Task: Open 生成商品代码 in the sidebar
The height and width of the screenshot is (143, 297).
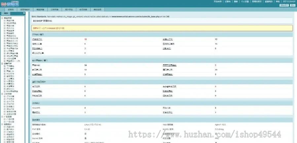Action: click(12, 48)
